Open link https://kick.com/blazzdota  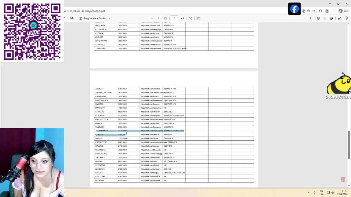click(151, 150)
